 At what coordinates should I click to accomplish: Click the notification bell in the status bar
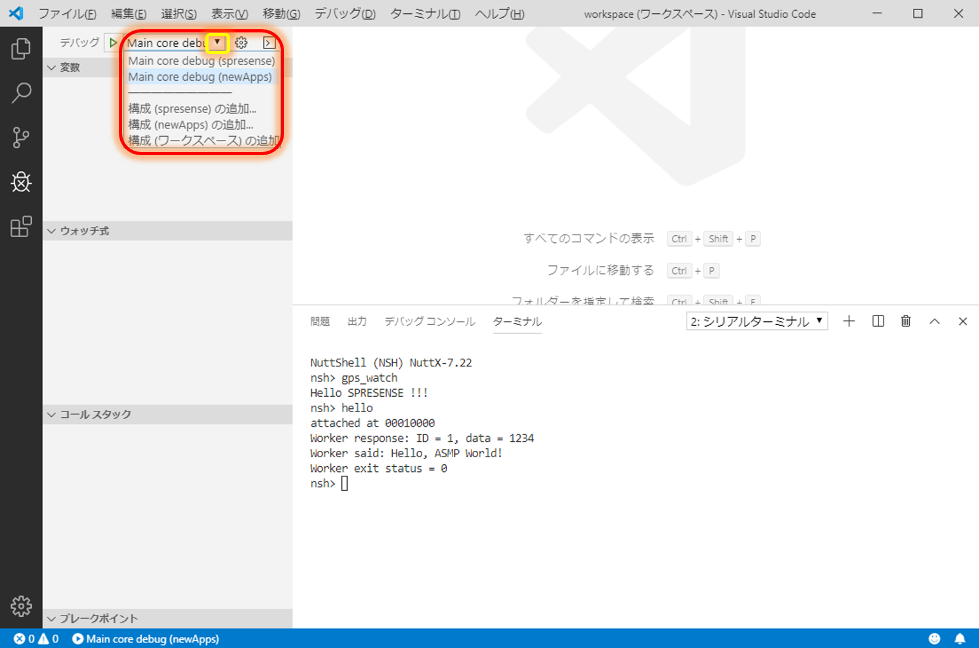point(960,638)
